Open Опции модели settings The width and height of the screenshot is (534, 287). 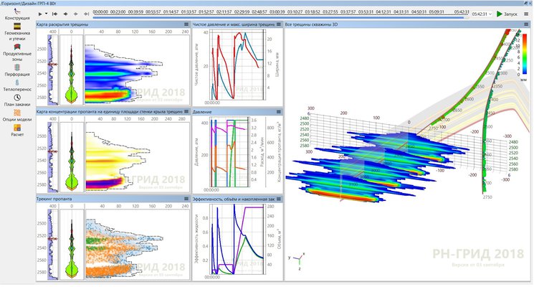tap(17, 116)
